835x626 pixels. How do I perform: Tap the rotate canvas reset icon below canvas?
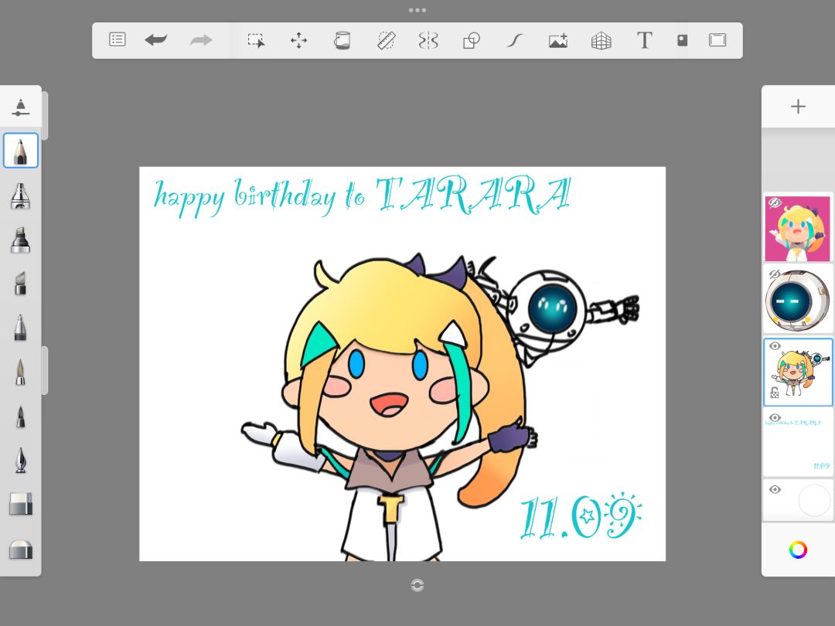pyautogui.click(x=417, y=586)
